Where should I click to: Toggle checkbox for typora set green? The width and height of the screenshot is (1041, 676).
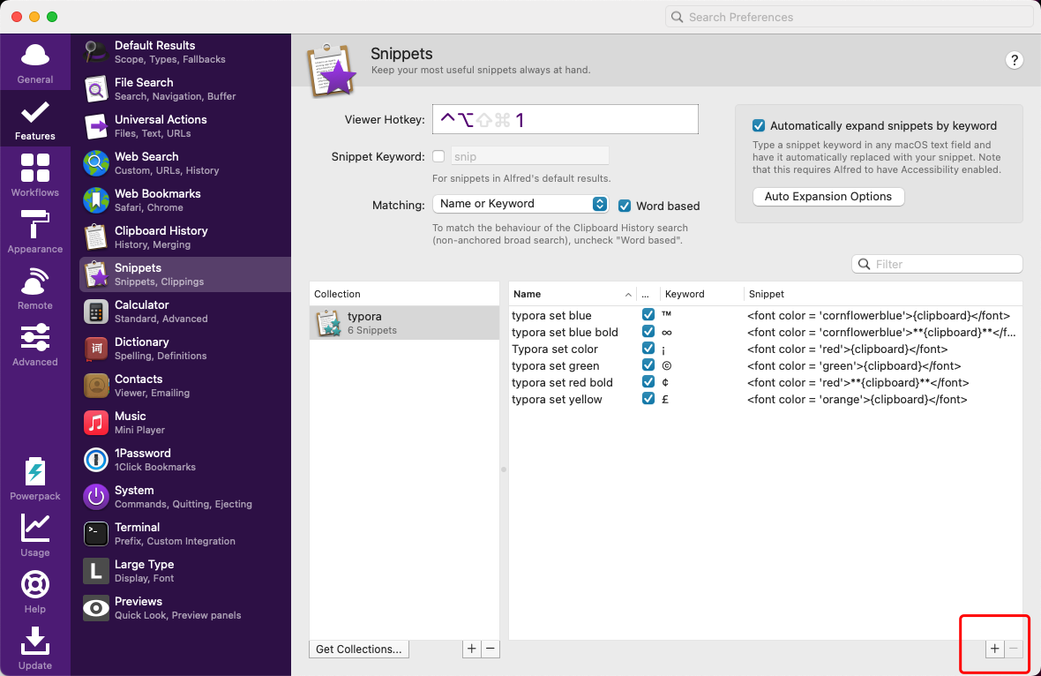[x=648, y=365]
